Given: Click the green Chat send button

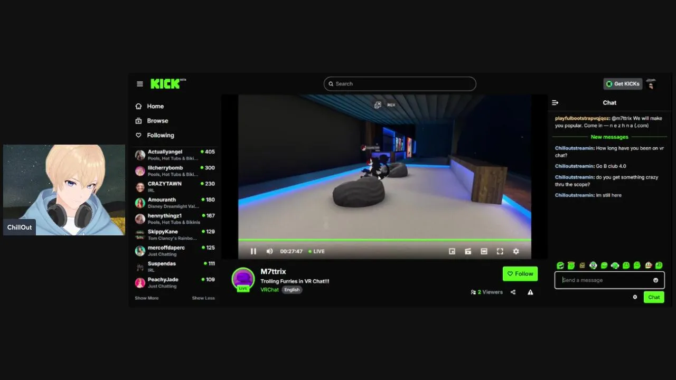Looking at the screenshot, I should pyautogui.click(x=654, y=297).
